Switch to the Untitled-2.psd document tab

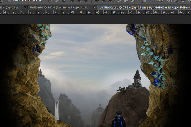pos(144,8)
